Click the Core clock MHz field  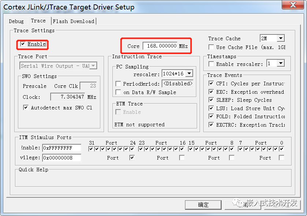(160, 46)
